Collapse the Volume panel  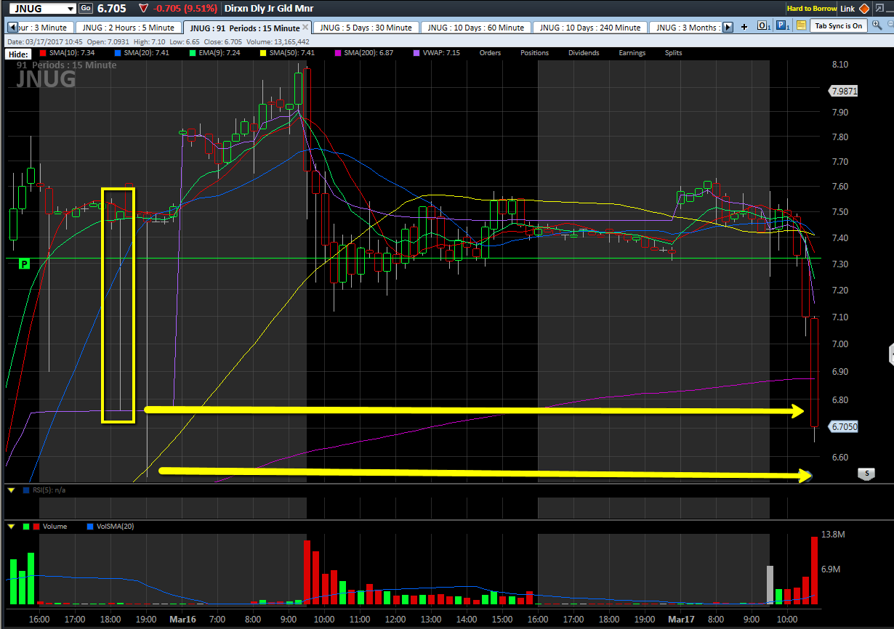click(11, 526)
